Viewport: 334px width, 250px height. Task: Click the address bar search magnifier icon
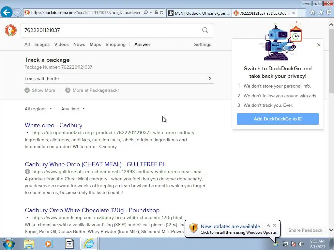146,13
